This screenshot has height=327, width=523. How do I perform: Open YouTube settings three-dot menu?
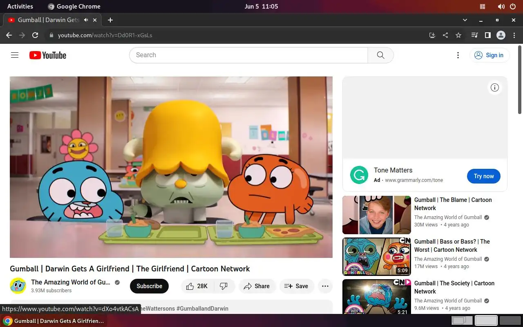pos(458,55)
